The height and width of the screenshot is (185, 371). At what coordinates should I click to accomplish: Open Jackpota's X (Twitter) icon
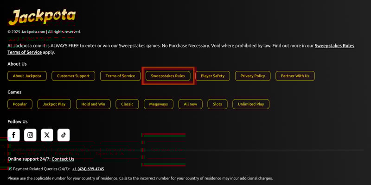click(47, 135)
